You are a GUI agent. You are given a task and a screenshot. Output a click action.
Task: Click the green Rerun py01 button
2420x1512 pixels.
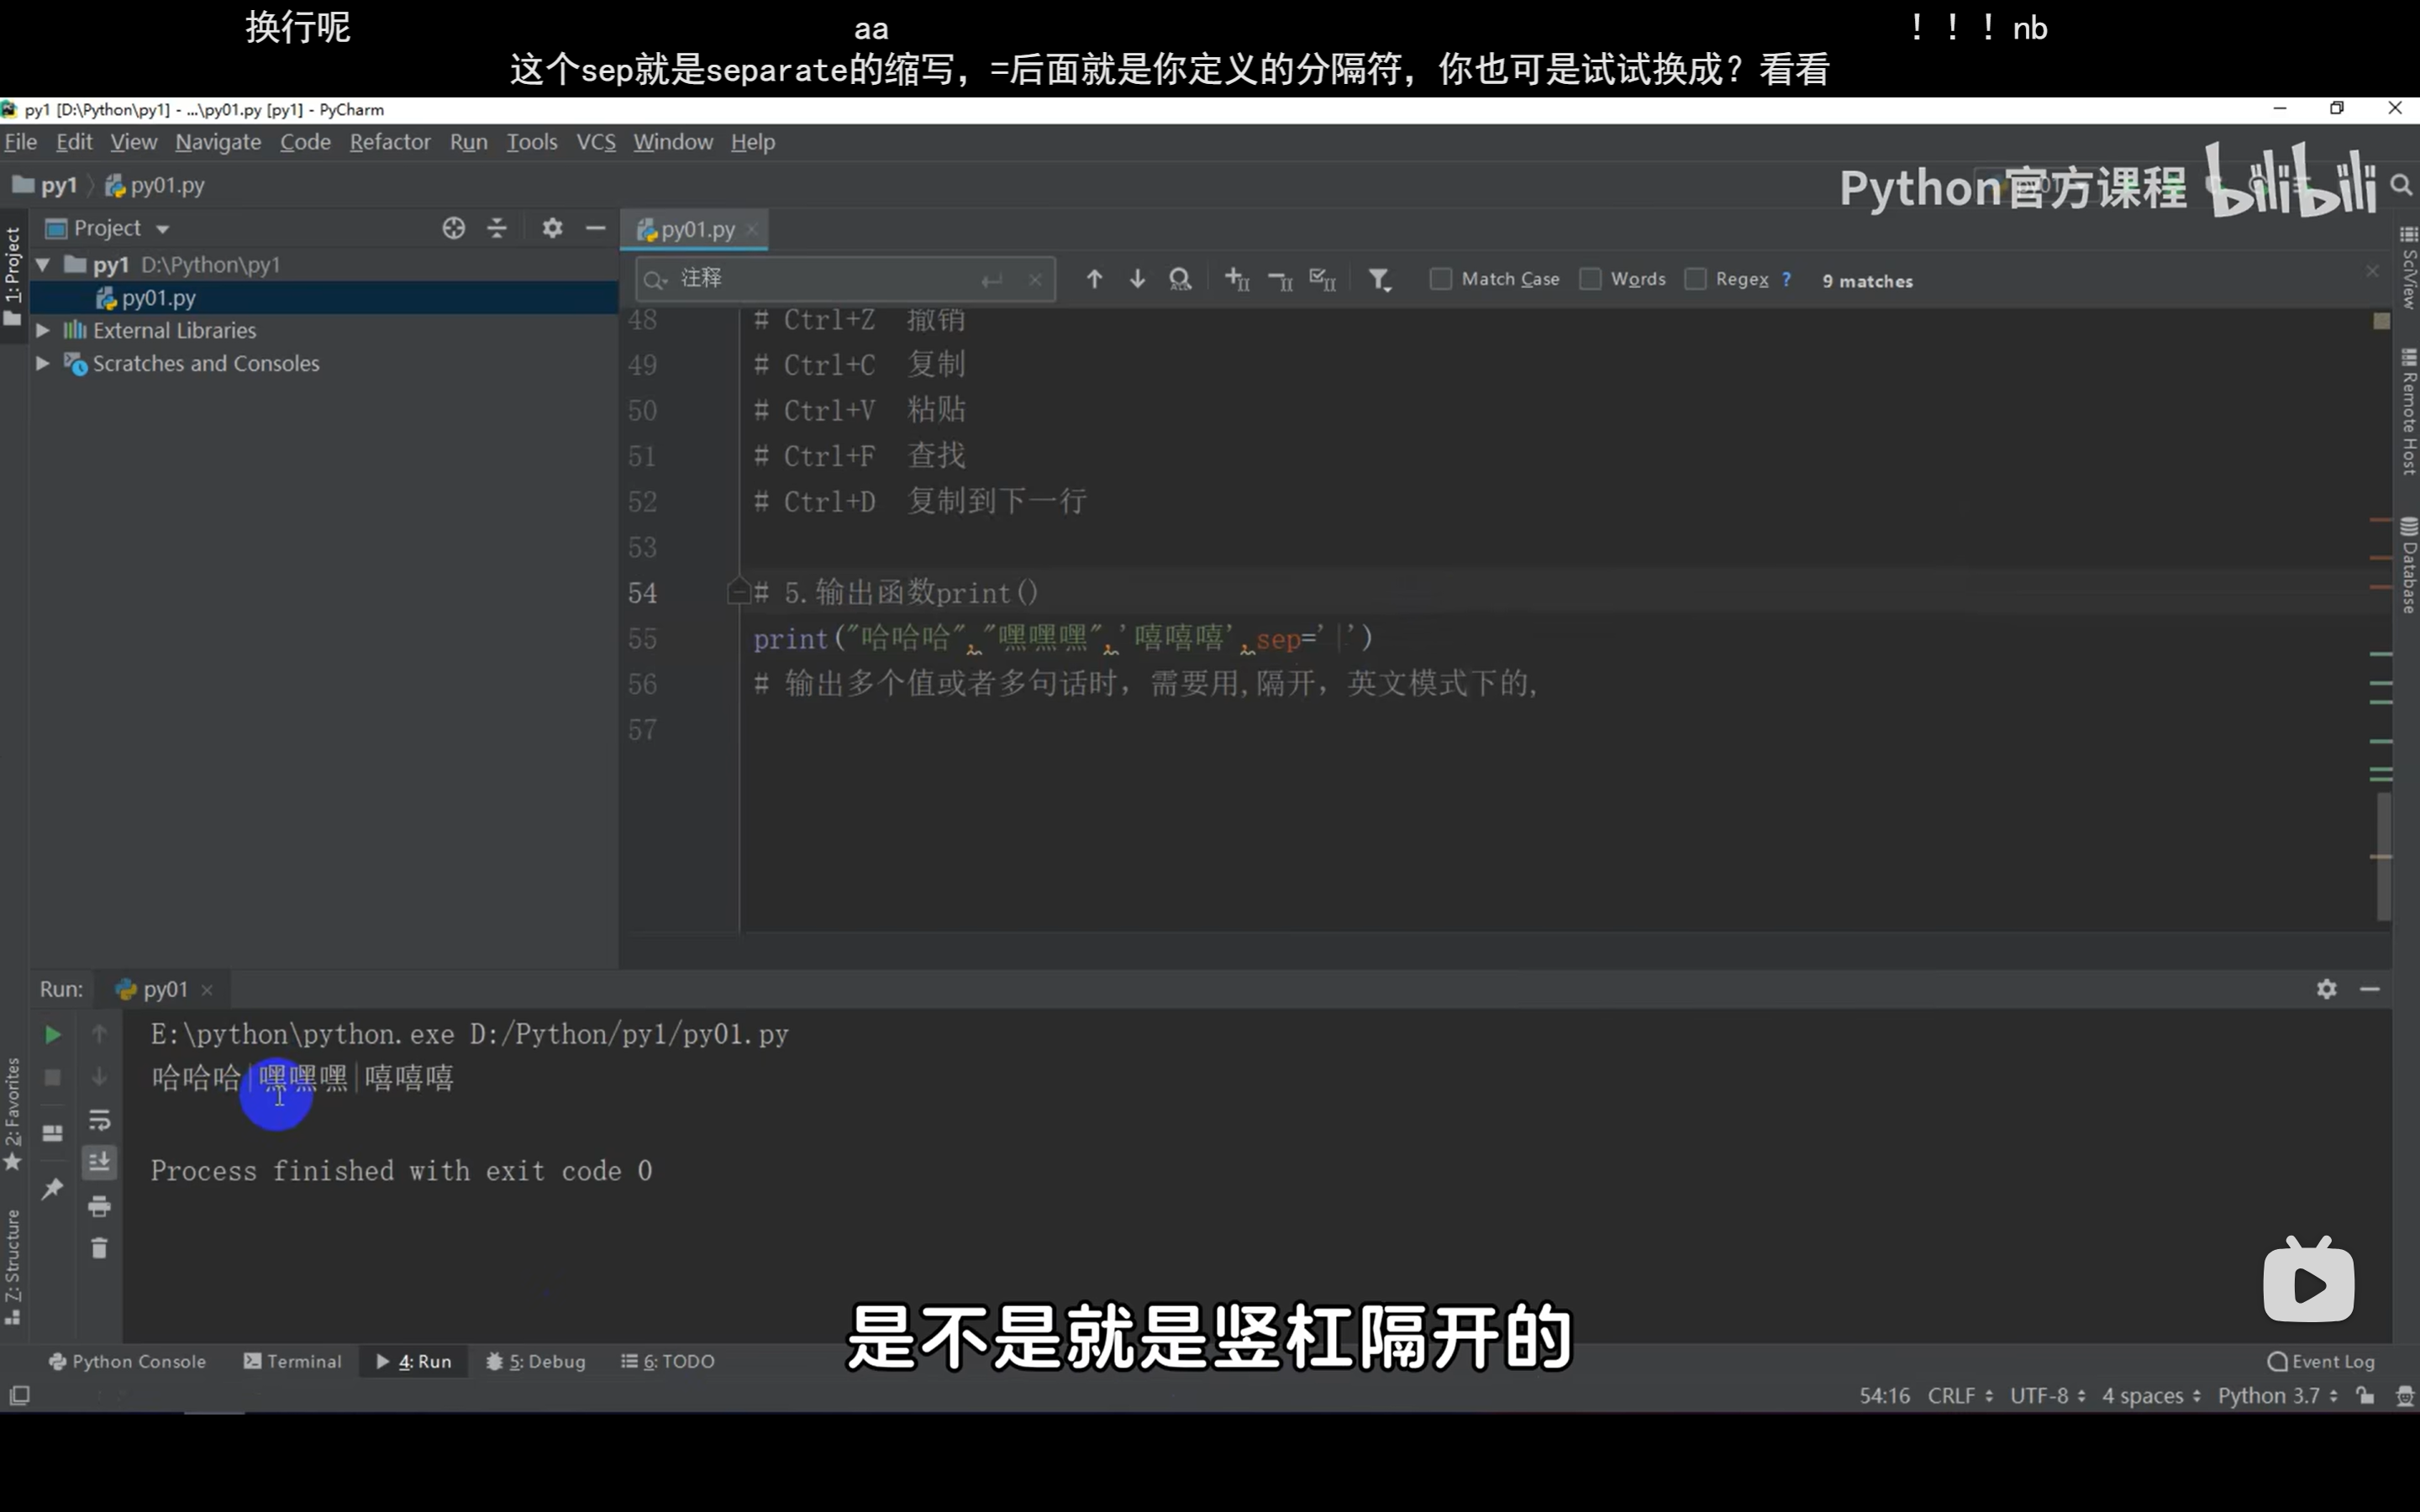(53, 1034)
